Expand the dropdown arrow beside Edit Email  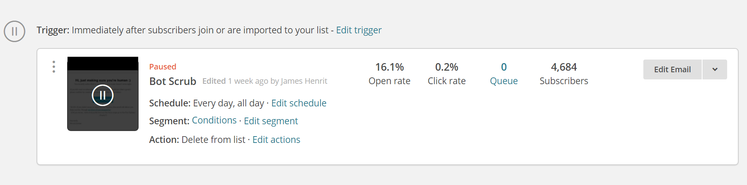(x=714, y=69)
